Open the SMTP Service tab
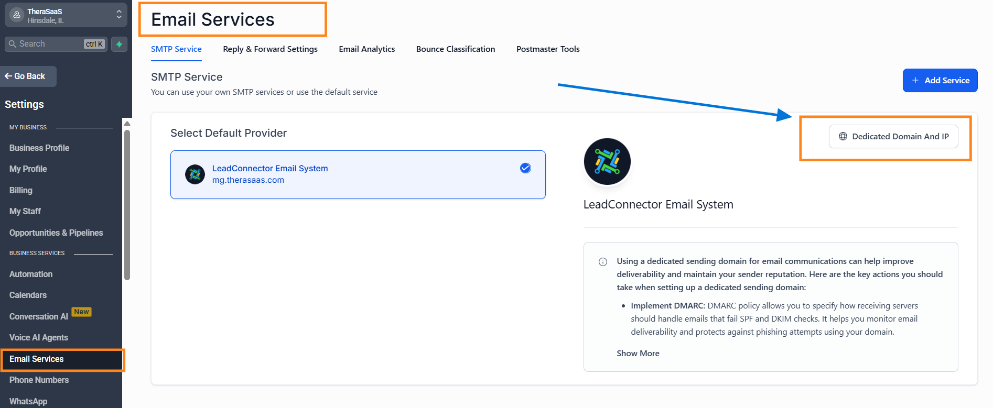Screen dimensions: 993x408 point(176,49)
